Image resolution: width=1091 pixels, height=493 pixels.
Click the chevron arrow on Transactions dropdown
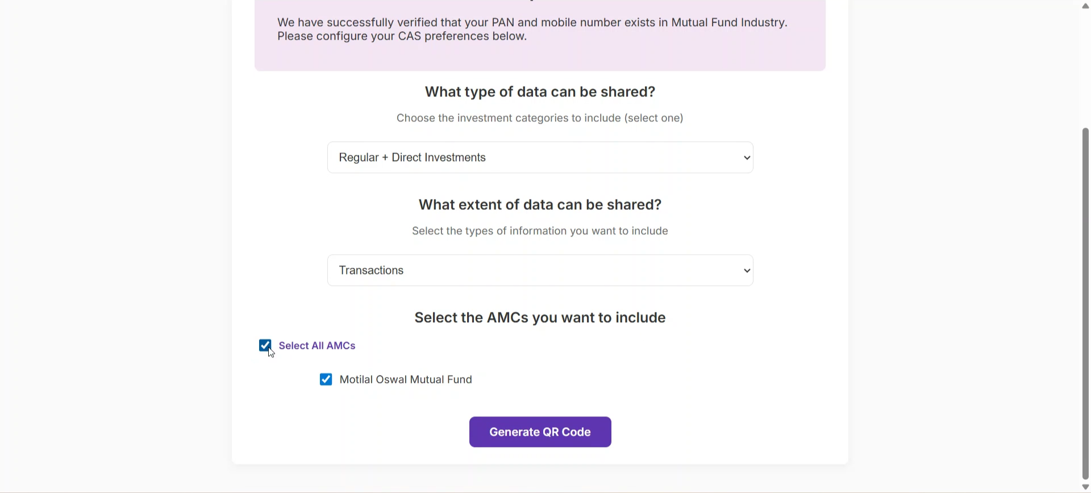click(747, 271)
